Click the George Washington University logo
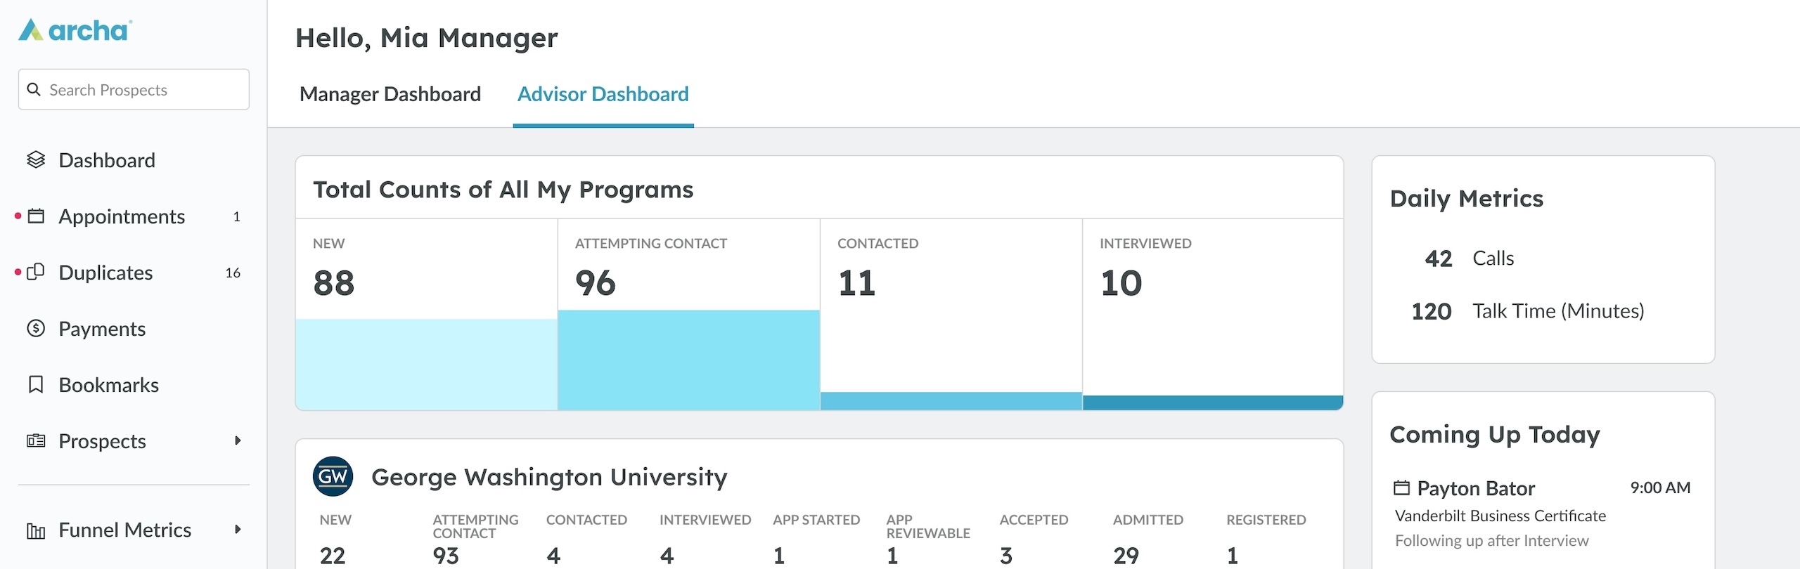The image size is (1800, 569). 333,477
